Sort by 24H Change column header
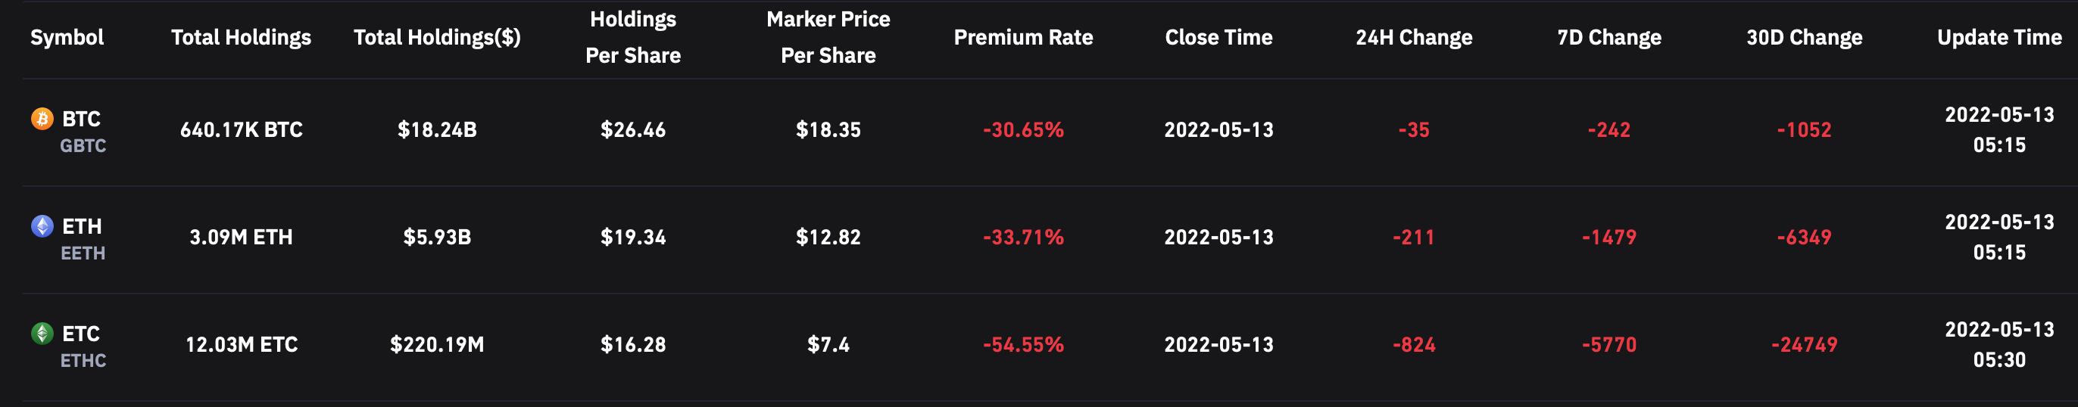The image size is (2078, 407). [1413, 38]
